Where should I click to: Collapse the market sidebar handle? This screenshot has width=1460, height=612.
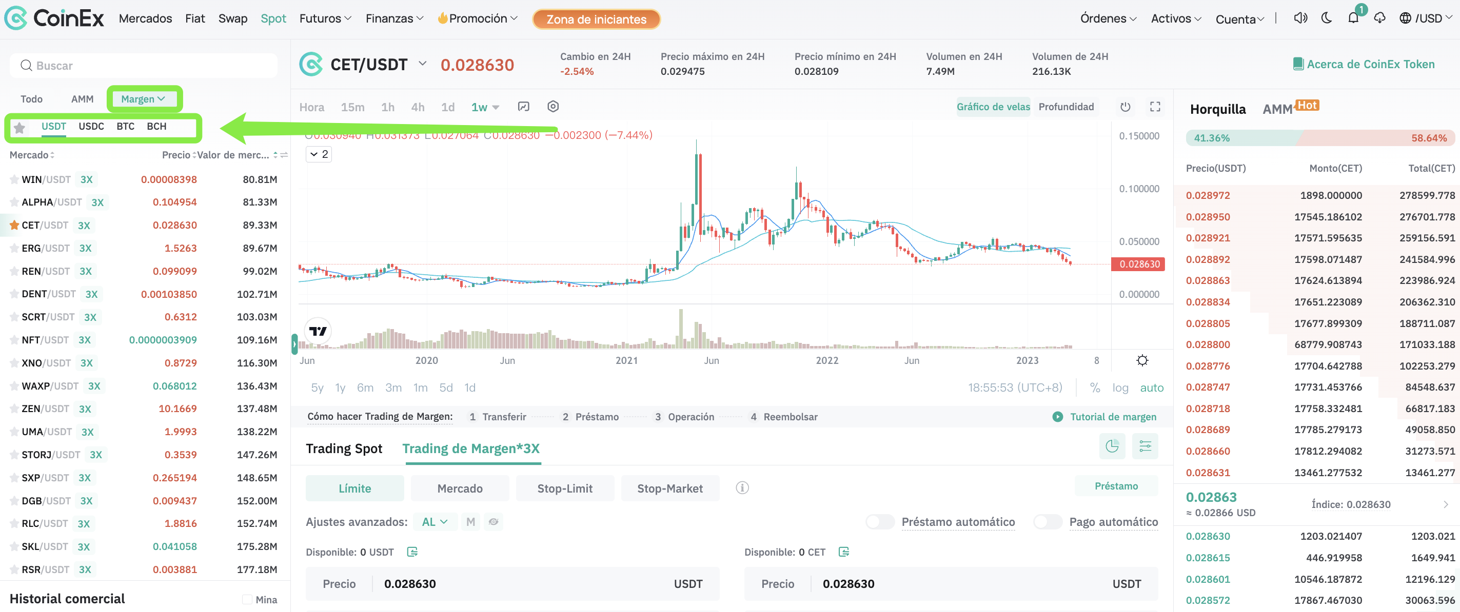coord(295,343)
